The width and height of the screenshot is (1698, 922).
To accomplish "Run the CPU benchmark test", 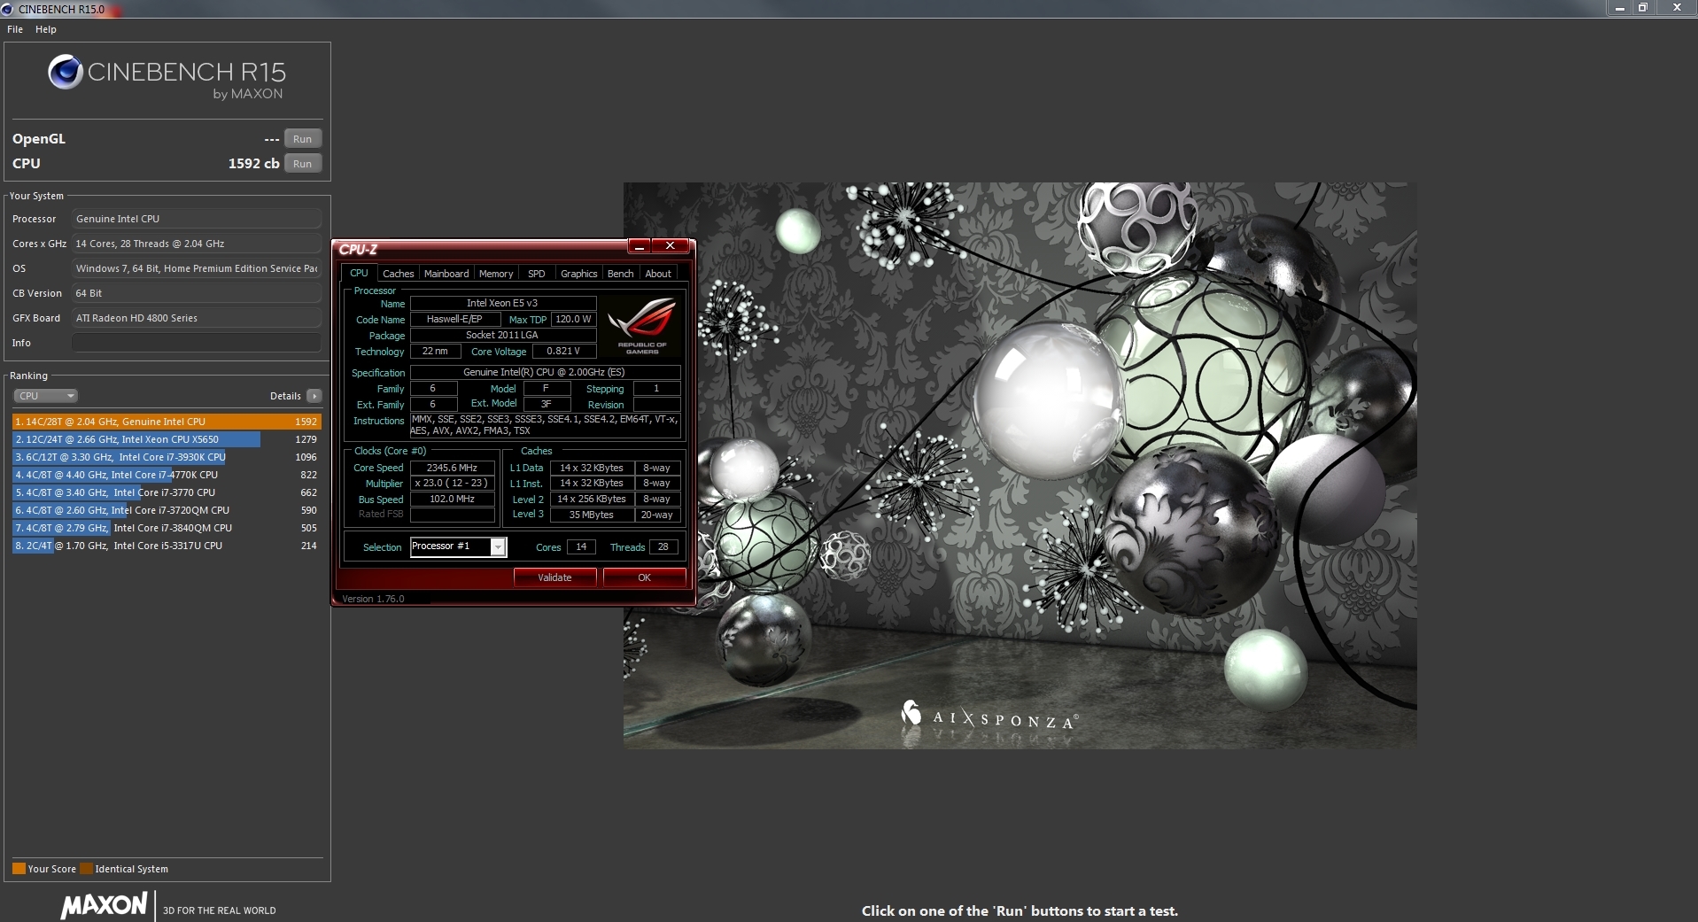I will 302,164.
